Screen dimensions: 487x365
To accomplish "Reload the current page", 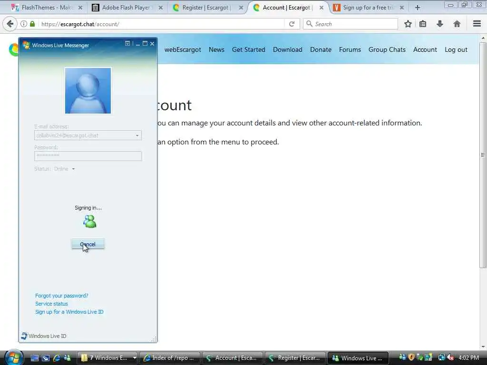I will click(292, 24).
